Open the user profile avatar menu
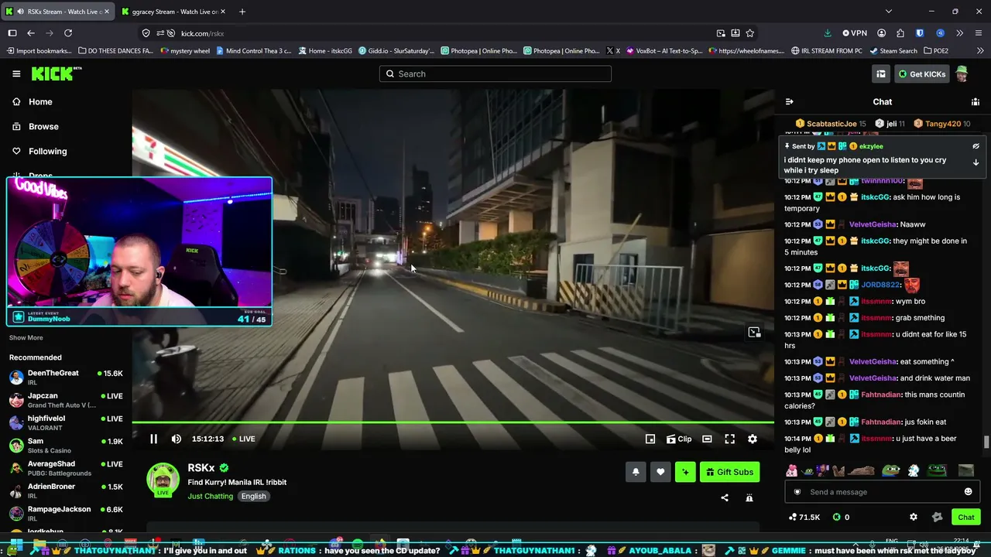Image resolution: width=991 pixels, height=557 pixels. point(962,73)
